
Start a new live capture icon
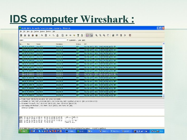29,35
